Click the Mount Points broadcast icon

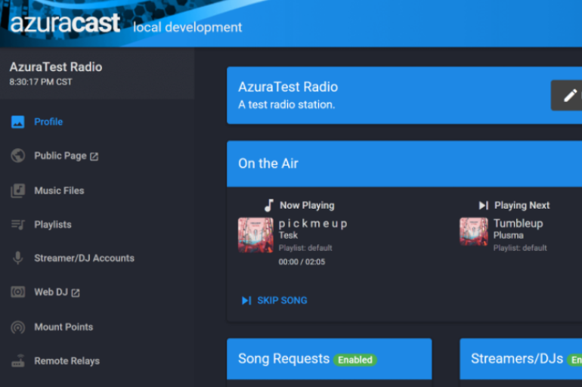(18, 327)
